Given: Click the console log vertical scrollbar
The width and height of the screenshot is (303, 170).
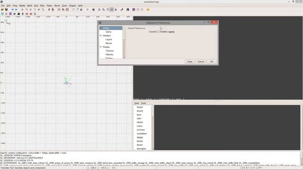Looking at the screenshot, I should coord(302,159).
